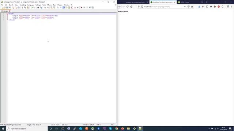Open page actions three-dots menu in address bar

[185, 7]
